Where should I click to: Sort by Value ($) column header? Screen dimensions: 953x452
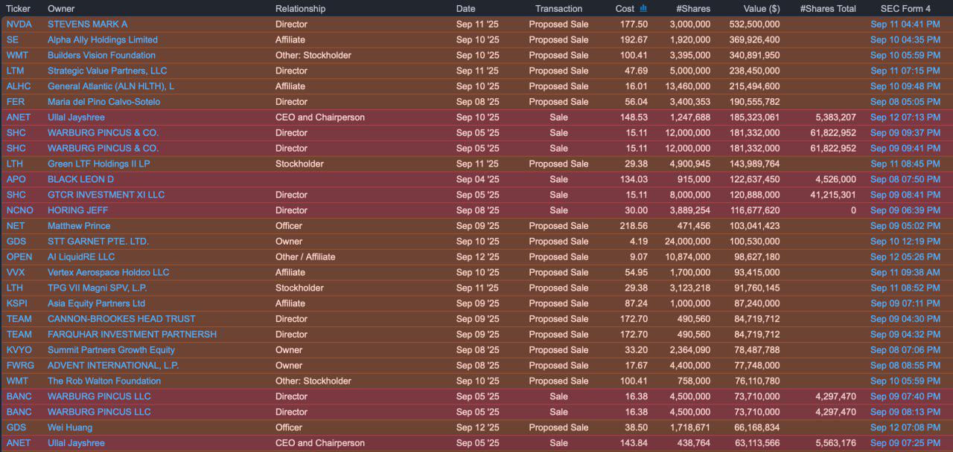[x=762, y=9]
